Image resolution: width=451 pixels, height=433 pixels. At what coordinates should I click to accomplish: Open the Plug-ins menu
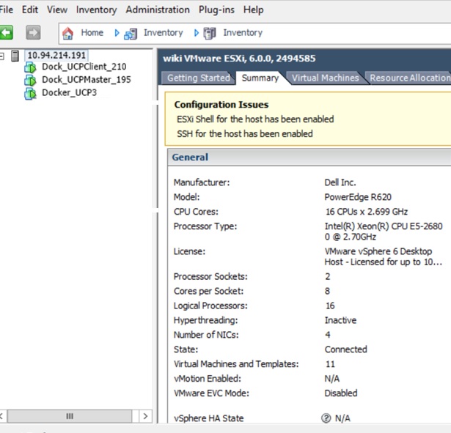click(x=217, y=10)
